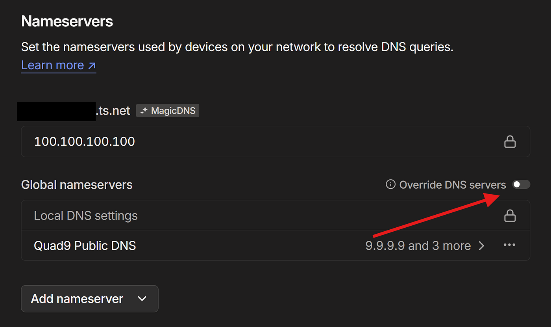This screenshot has height=327, width=551.
Task: Click the 100.100.100.100 nameserver field
Action: tap(275, 141)
